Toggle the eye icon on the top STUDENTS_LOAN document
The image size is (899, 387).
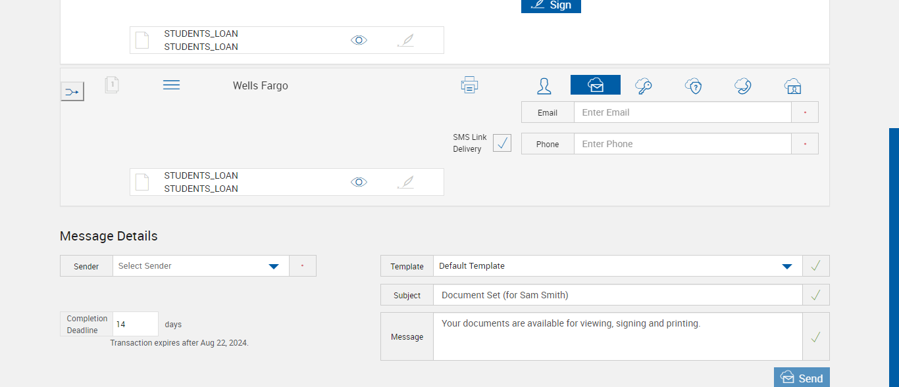pyautogui.click(x=359, y=40)
